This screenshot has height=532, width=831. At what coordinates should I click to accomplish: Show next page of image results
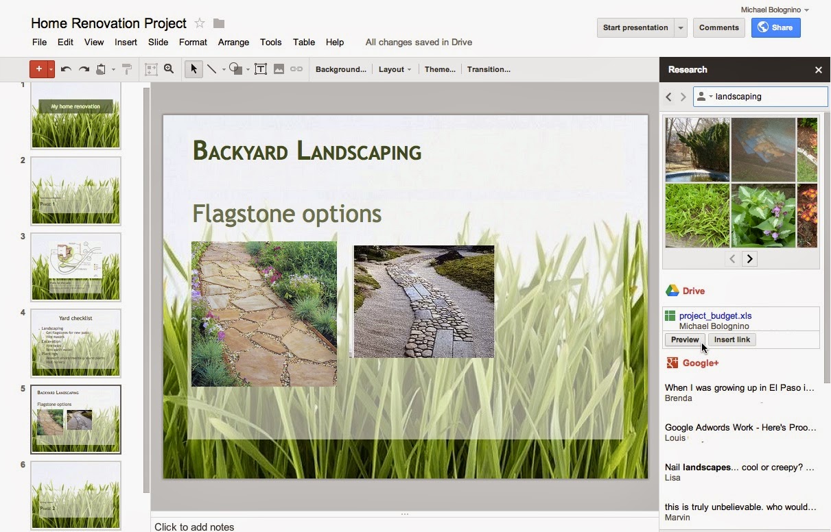(x=750, y=258)
